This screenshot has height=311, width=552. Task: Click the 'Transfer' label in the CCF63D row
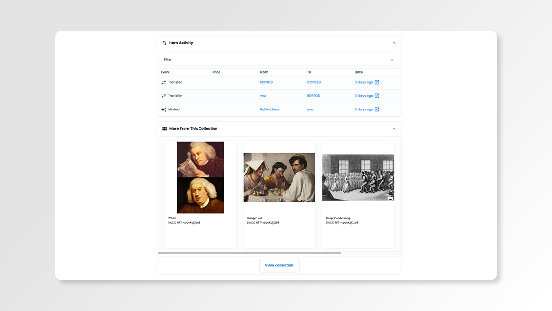[x=175, y=82]
